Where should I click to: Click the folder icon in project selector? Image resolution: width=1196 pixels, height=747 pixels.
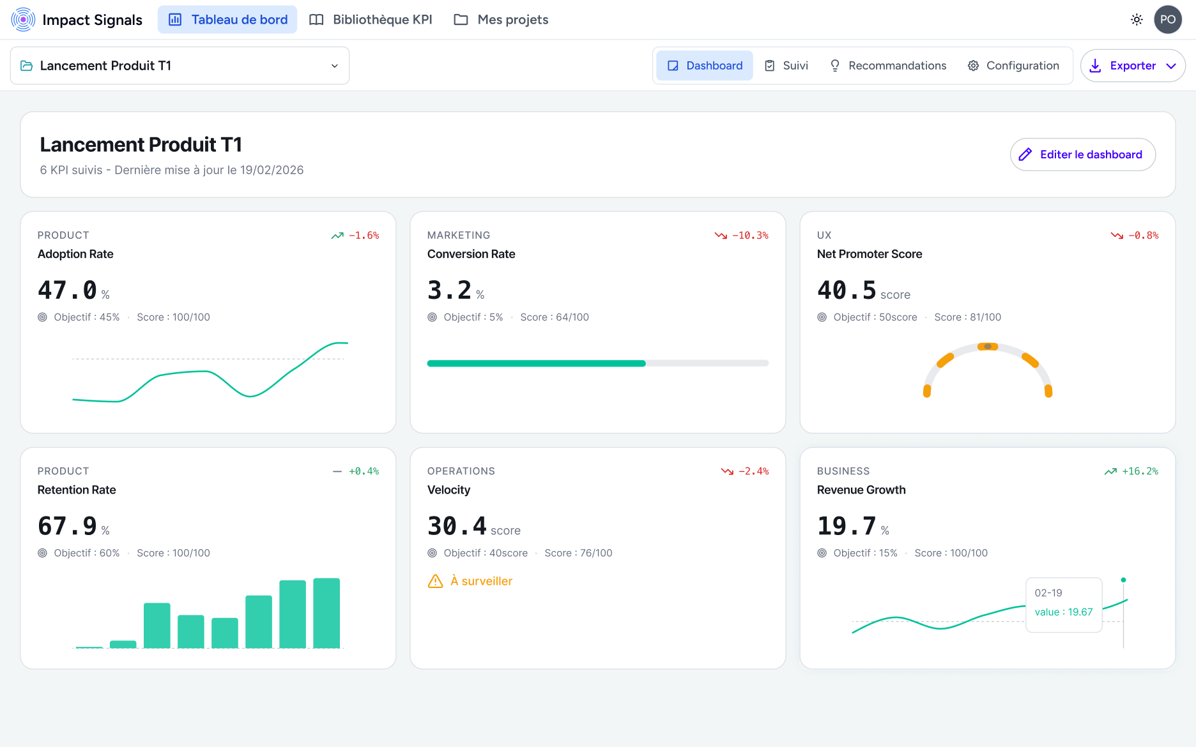[27, 66]
